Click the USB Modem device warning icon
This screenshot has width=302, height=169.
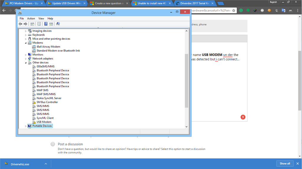coord(34,122)
